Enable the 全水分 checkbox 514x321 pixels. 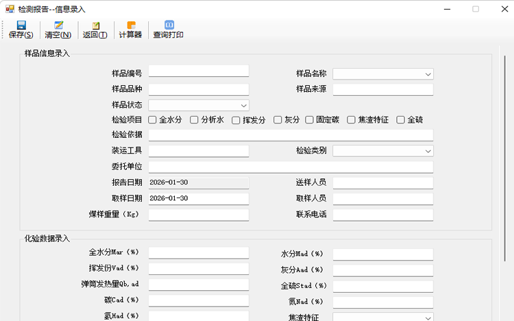pos(152,120)
